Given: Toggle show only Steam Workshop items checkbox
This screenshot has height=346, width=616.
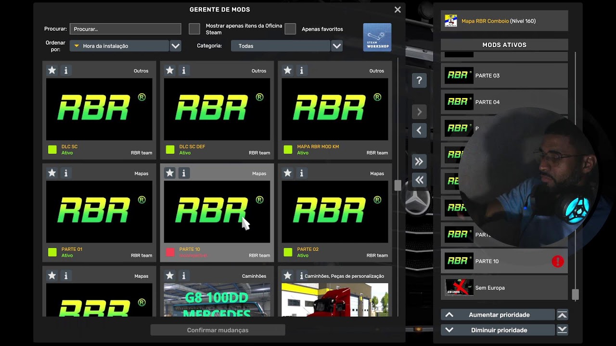Looking at the screenshot, I should (194, 29).
